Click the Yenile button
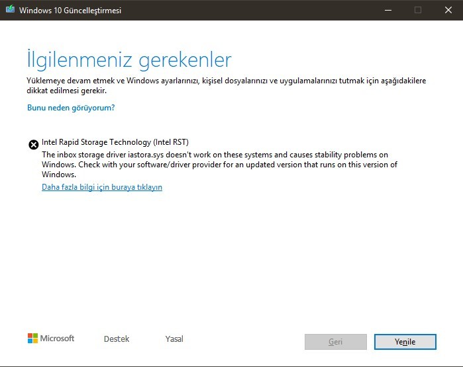This screenshot has height=367, width=463. coord(405,342)
